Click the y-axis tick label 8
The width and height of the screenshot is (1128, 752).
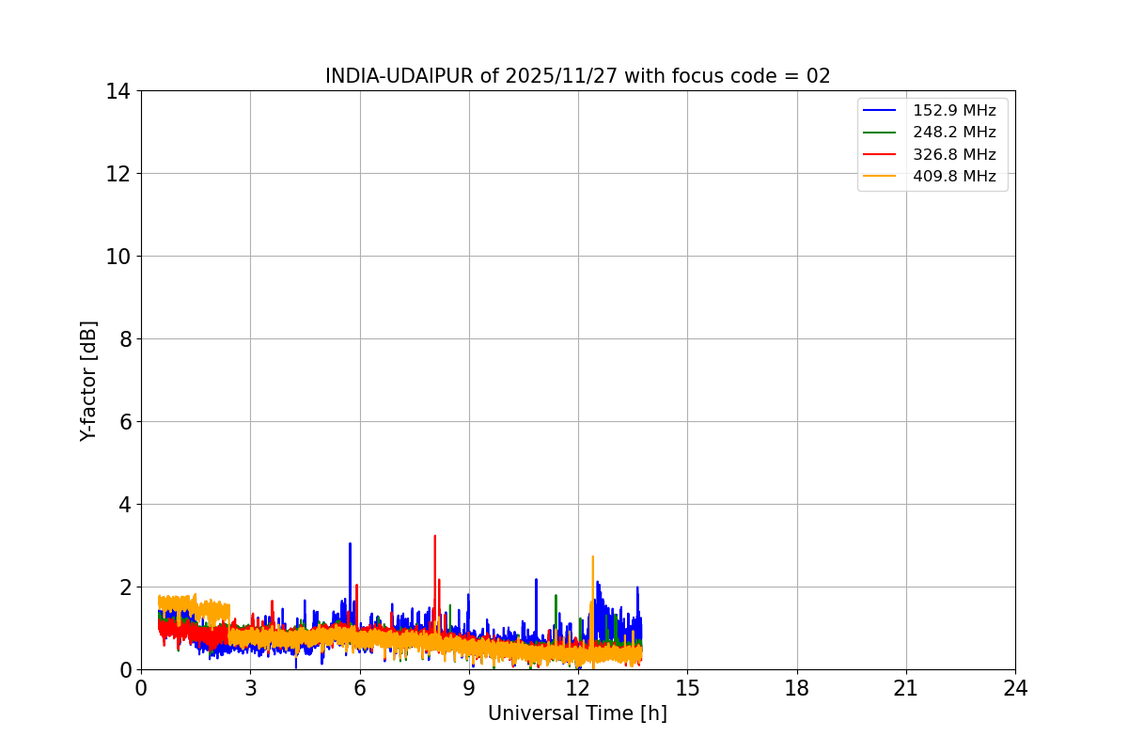(124, 338)
